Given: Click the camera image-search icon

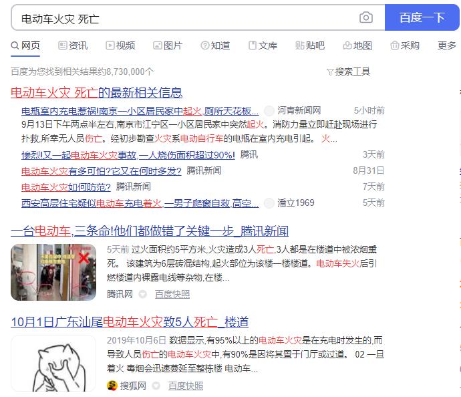Looking at the screenshot, I should pyautogui.click(x=366, y=17).
